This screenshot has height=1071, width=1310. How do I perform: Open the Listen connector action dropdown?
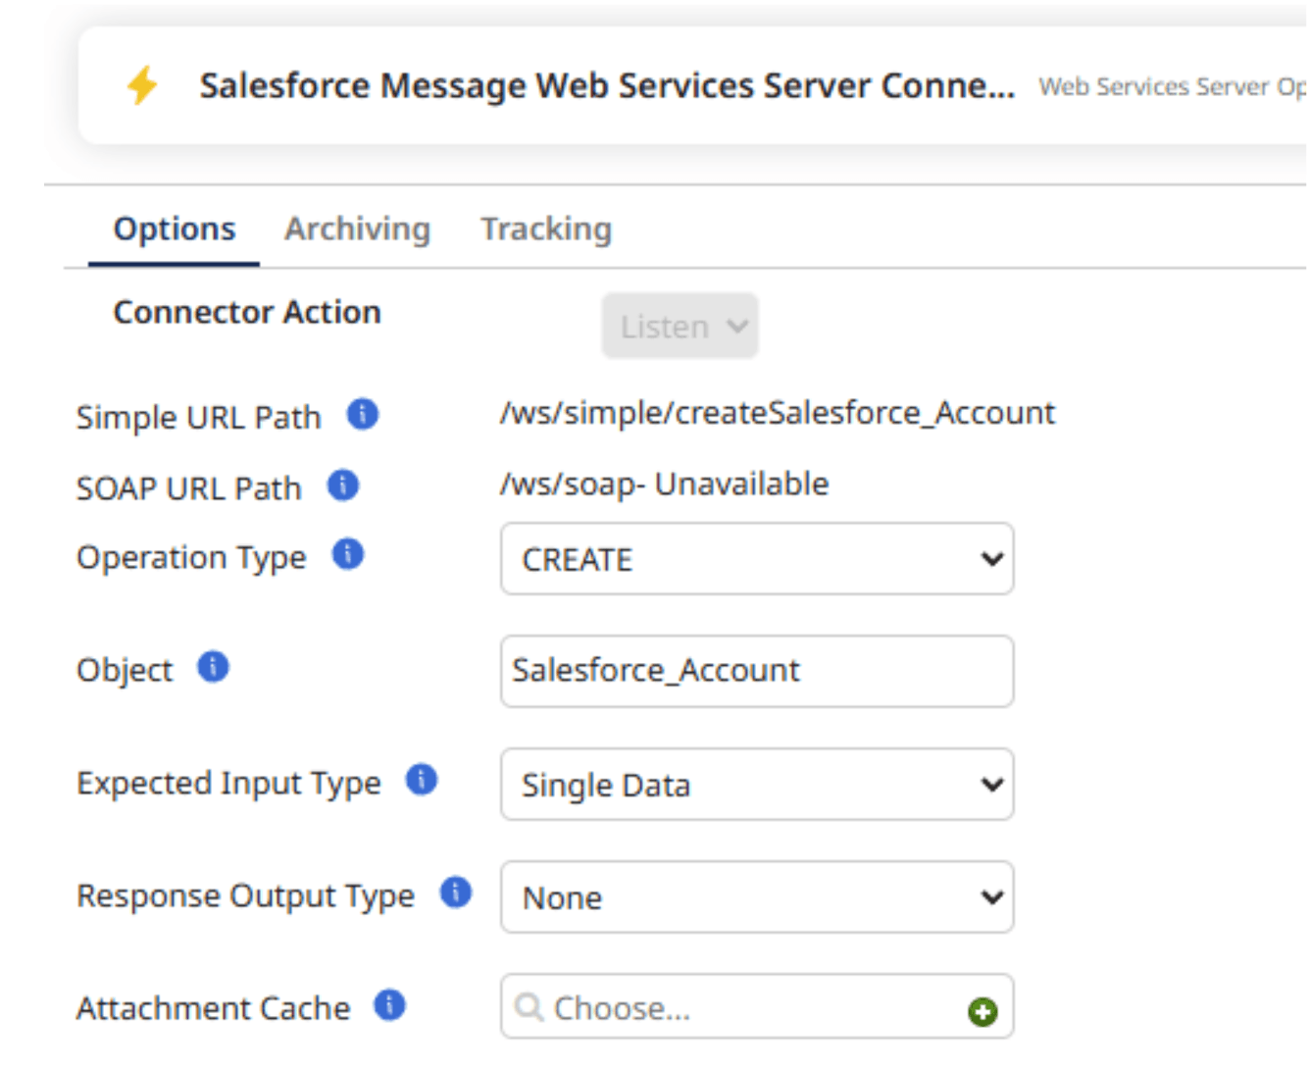pos(680,326)
